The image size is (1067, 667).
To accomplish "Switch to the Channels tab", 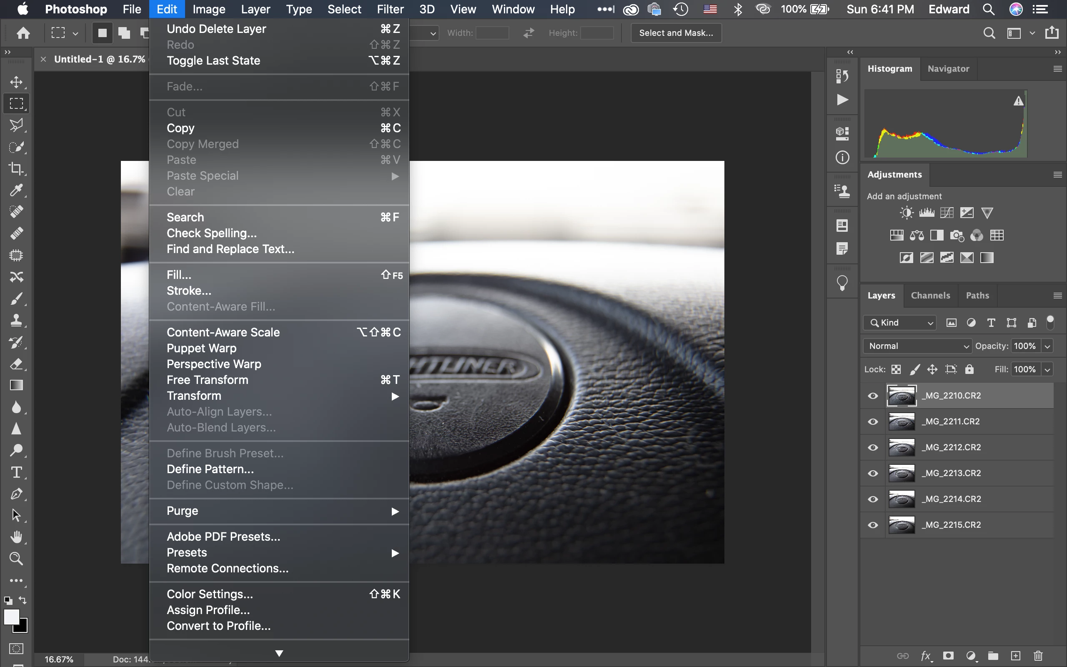I will [x=930, y=296].
